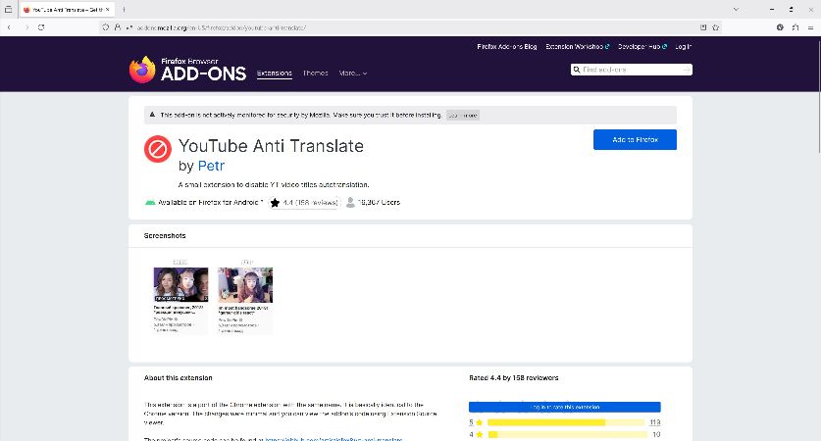Click the Firefox Add-ons logo
The image size is (821, 441).
click(187, 70)
